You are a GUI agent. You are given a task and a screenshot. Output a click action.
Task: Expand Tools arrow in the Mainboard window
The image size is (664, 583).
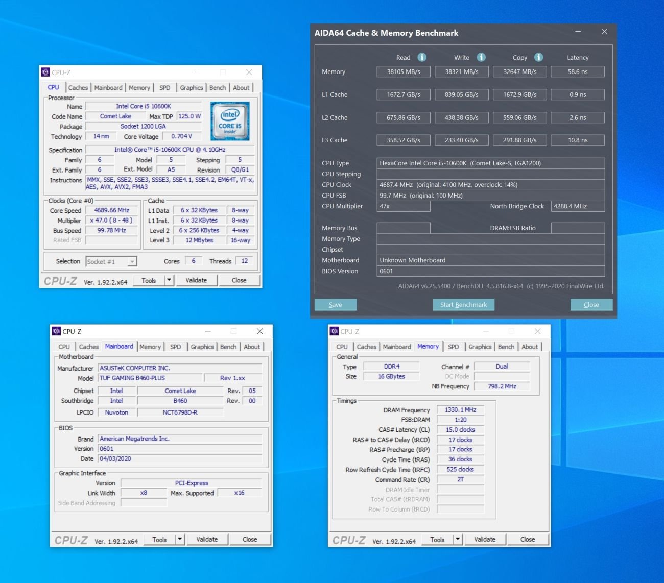180,539
